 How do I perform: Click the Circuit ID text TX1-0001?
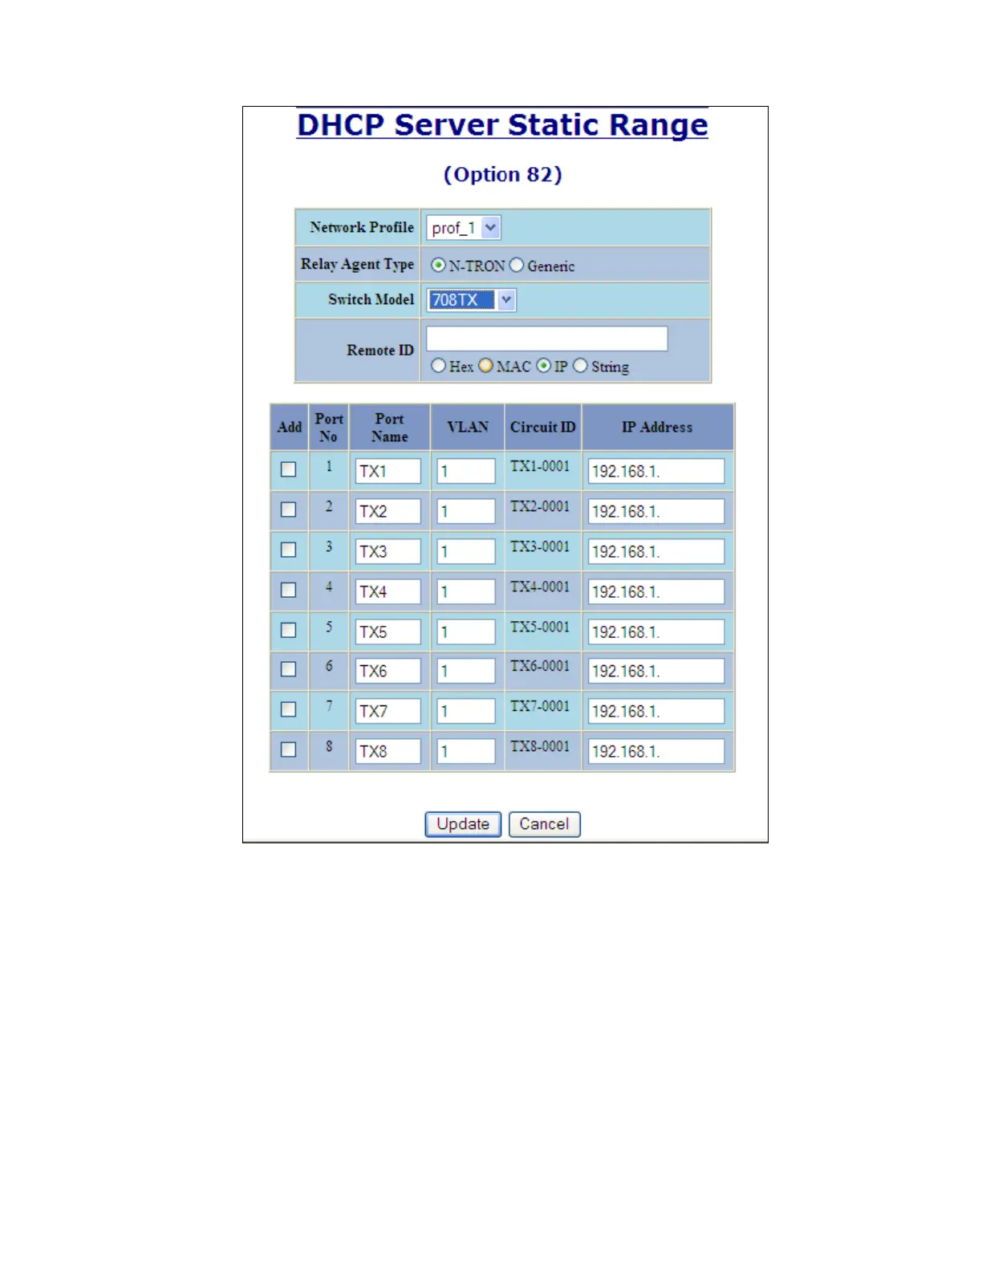(x=540, y=466)
